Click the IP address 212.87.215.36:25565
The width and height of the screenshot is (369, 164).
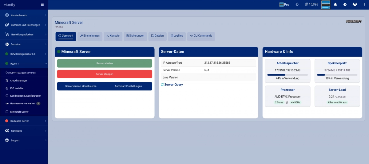click(x=217, y=63)
